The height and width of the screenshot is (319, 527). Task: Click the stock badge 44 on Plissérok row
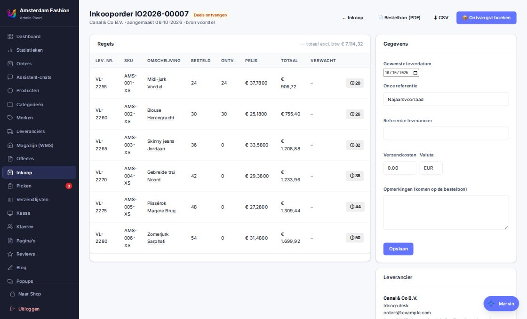(355, 207)
